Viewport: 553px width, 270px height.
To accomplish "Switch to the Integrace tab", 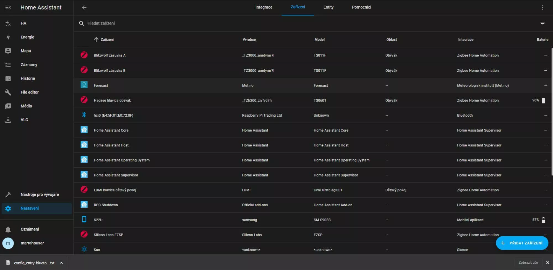I will coord(264,7).
